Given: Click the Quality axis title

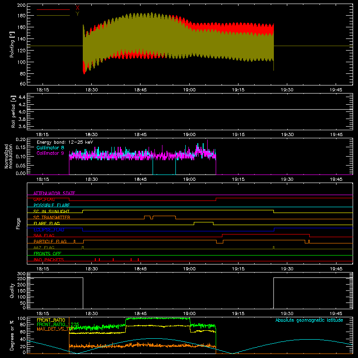Looking at the screenshot, I should coord(12,290).
